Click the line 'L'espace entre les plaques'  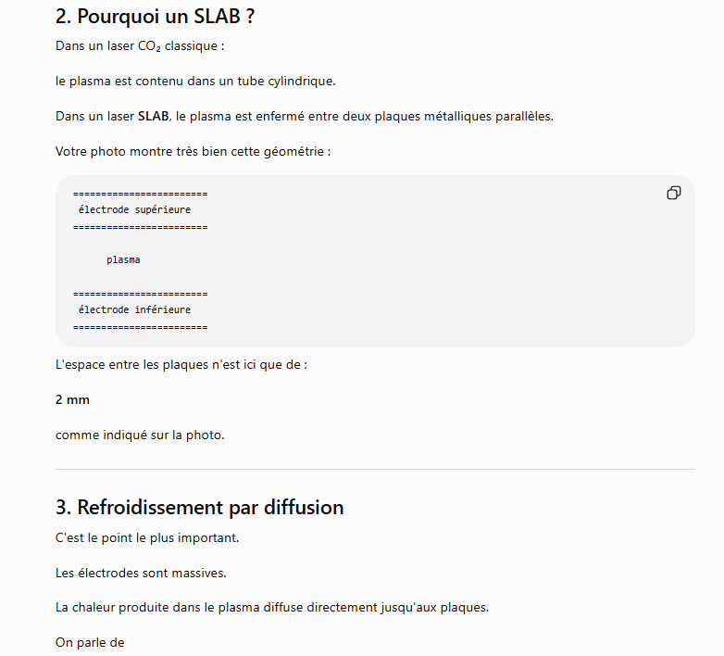(181, 364)
